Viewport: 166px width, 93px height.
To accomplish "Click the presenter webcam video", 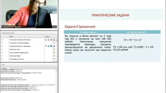I will click(29, 14).
